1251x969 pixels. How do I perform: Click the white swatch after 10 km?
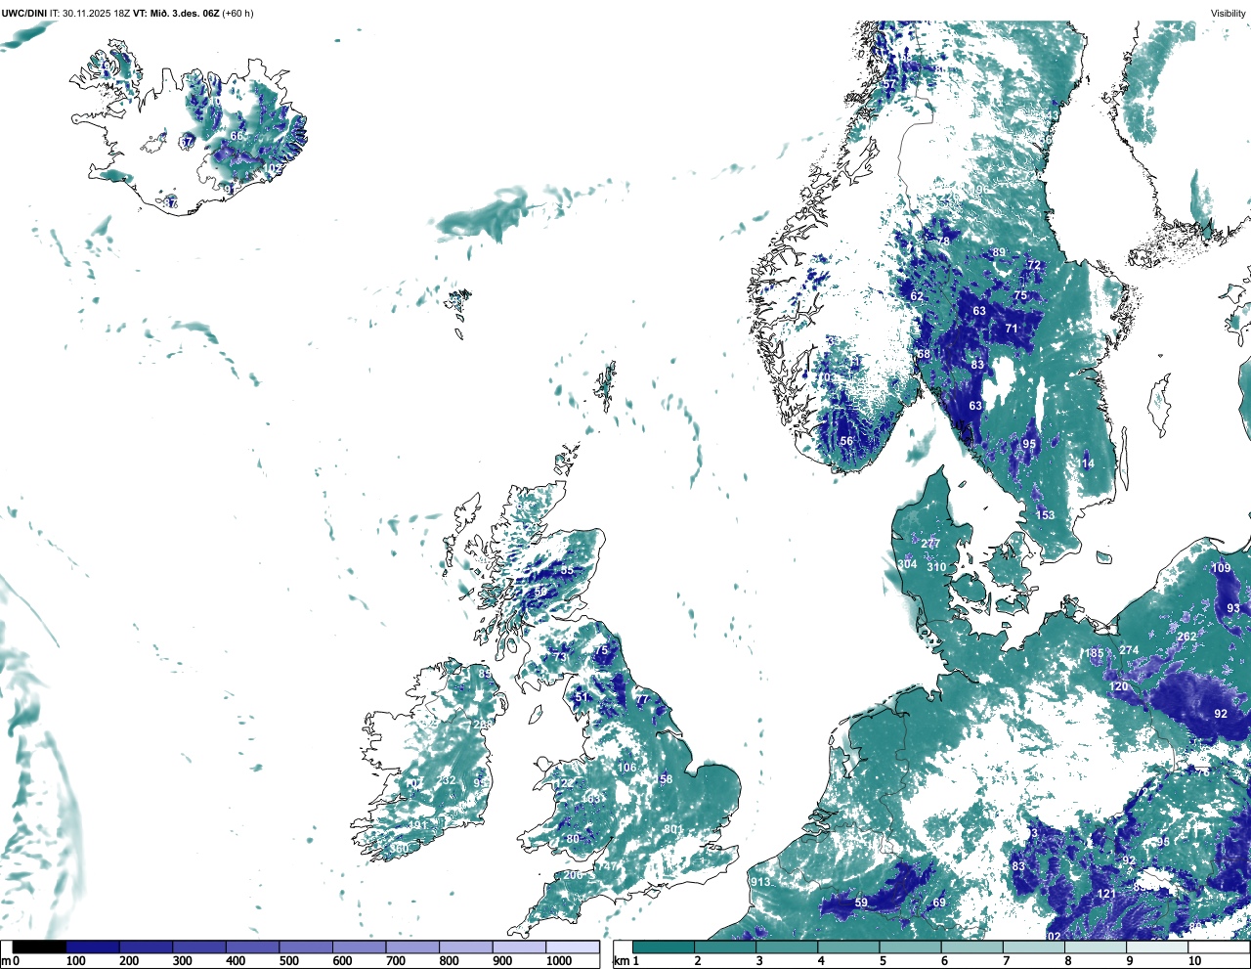[x=1219, y=947]
